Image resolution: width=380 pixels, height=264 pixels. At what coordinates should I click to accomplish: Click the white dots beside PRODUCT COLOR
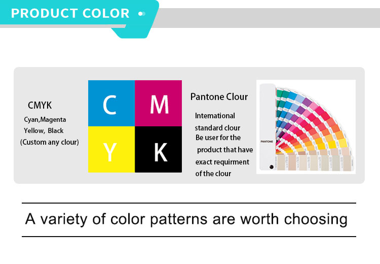coord(142,14)
